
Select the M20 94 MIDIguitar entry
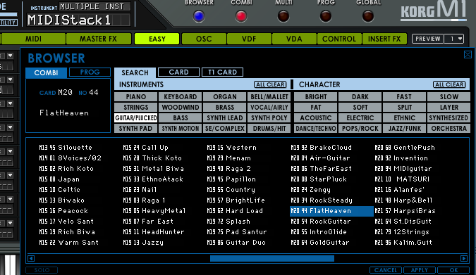point(403,169)
